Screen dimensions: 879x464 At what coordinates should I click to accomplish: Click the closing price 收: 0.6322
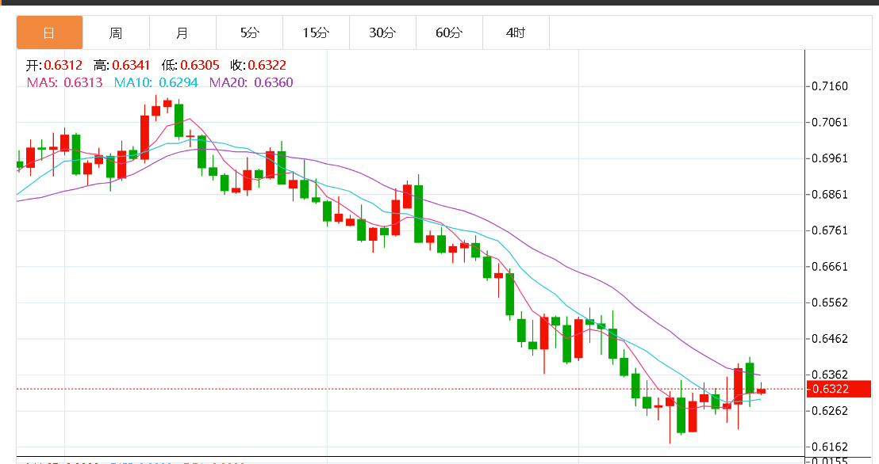[258, 66]
